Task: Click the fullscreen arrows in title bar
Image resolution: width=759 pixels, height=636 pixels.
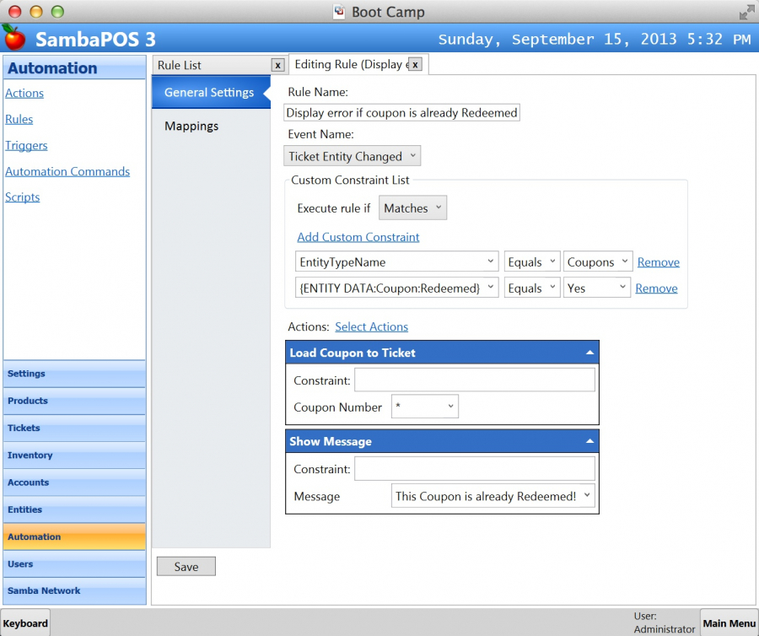Action: pyautogui.click(x=746, y=13)
